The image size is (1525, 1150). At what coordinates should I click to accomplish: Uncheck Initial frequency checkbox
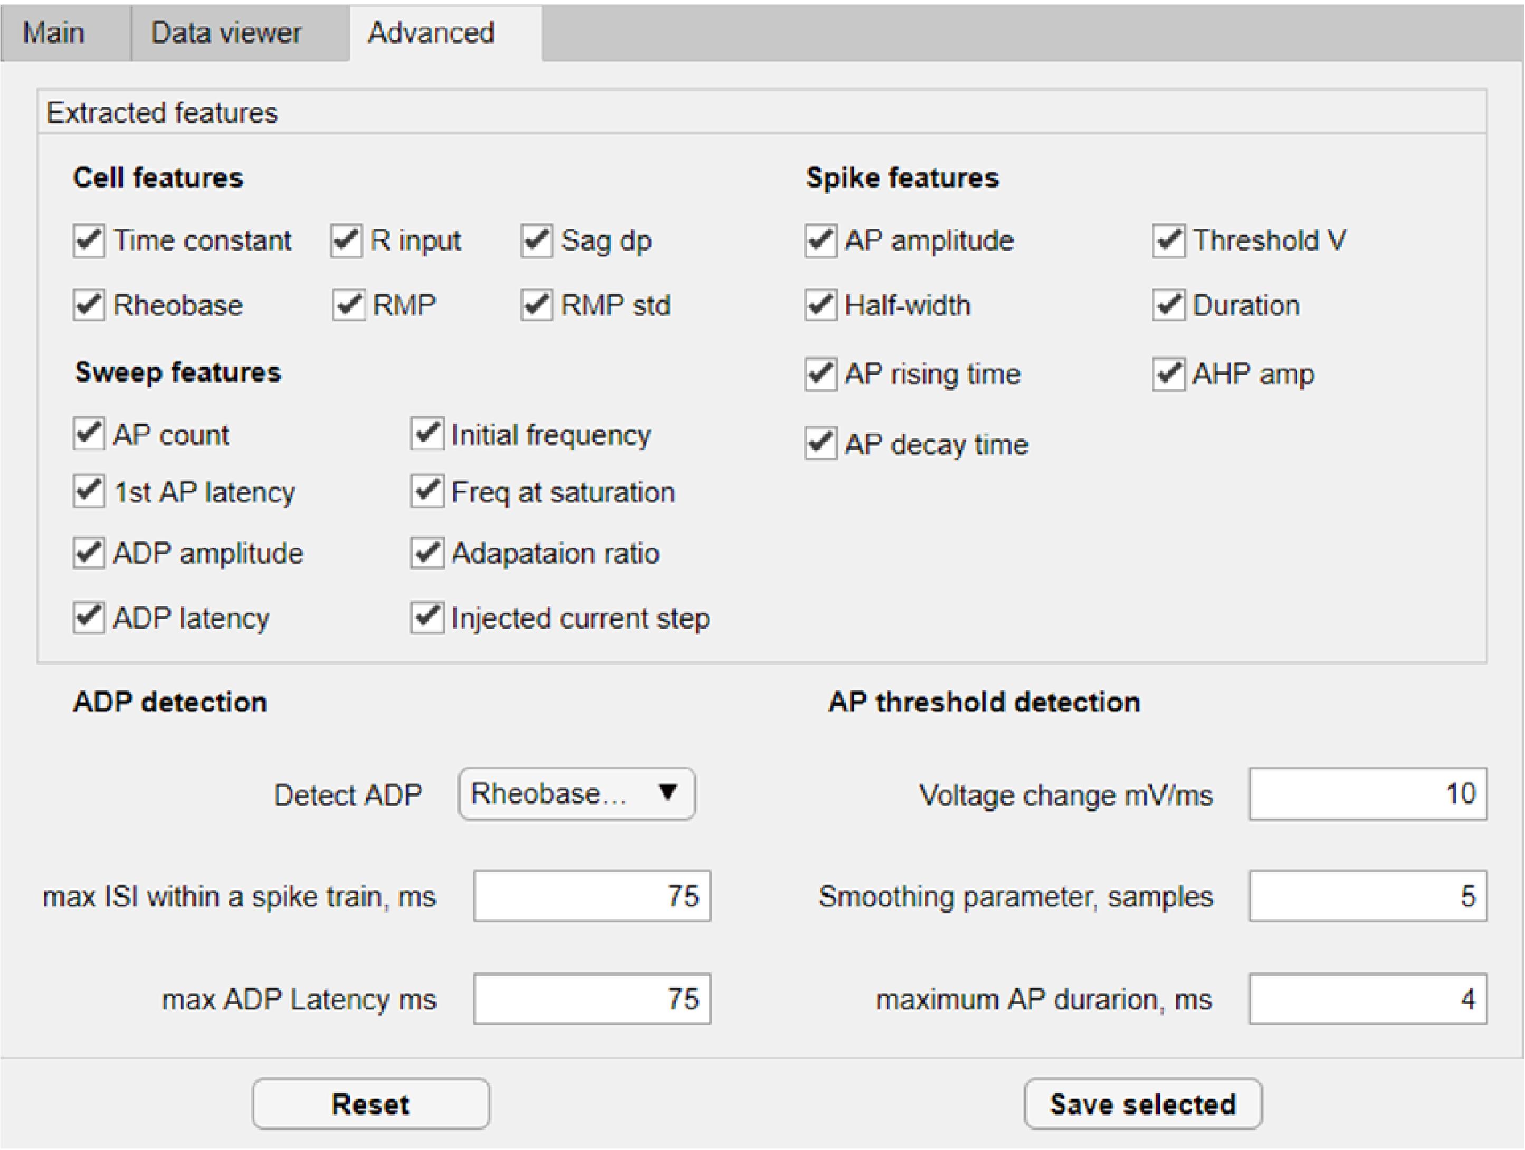coord(427,434)
